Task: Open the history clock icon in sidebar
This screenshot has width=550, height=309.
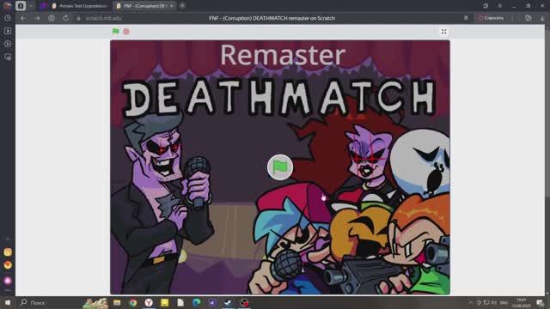Action: pyautogui.click(x=8, y=18)
